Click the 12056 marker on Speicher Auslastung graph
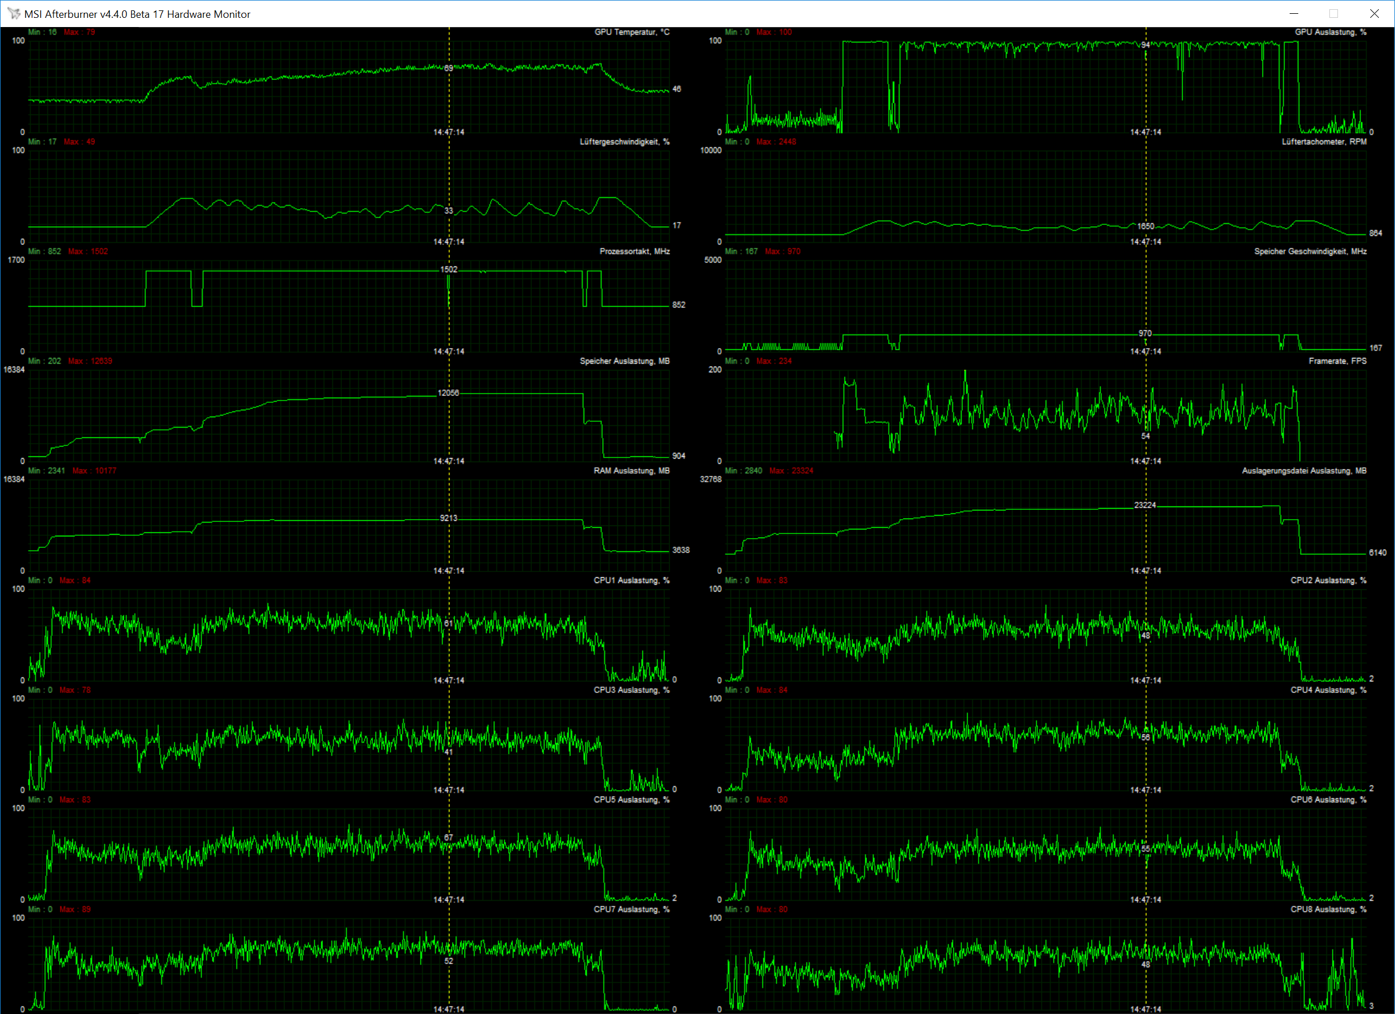The width and height of the screenshot is (1395, 1014). coord(448,393)
